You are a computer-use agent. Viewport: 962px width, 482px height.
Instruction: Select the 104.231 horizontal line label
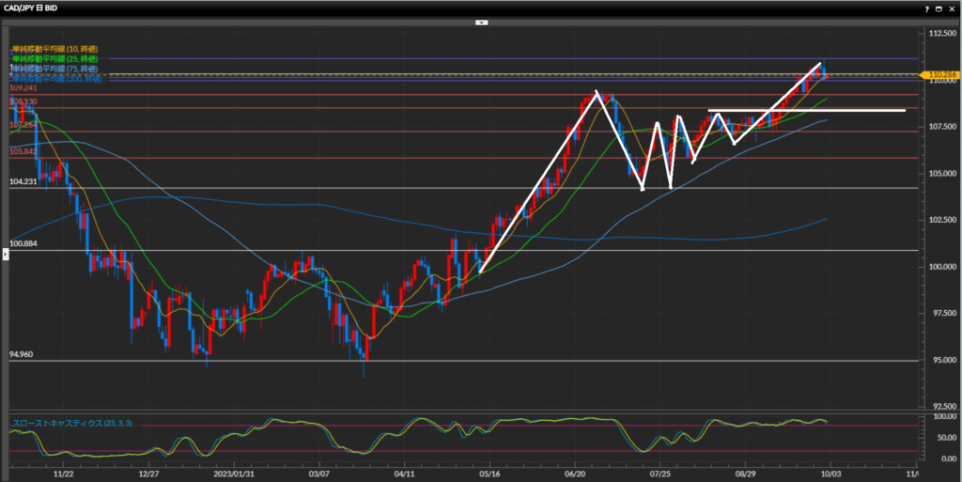coord(23,182)
